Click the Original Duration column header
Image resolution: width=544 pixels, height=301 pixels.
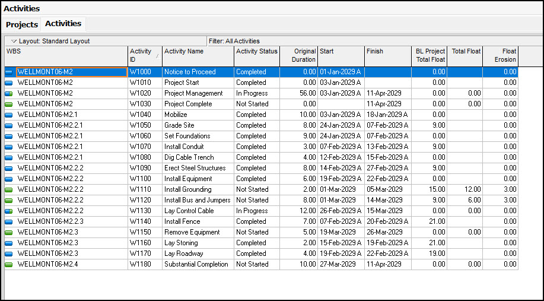coord(299,56)
